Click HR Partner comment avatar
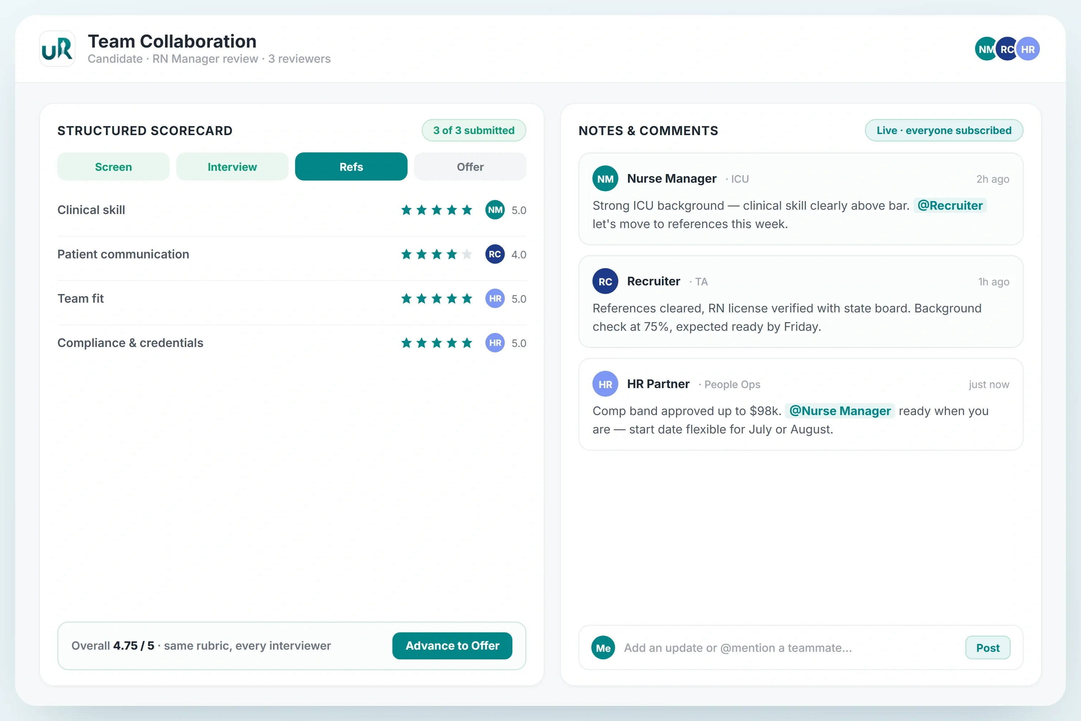1081x721 pixels. coord(605,384)
